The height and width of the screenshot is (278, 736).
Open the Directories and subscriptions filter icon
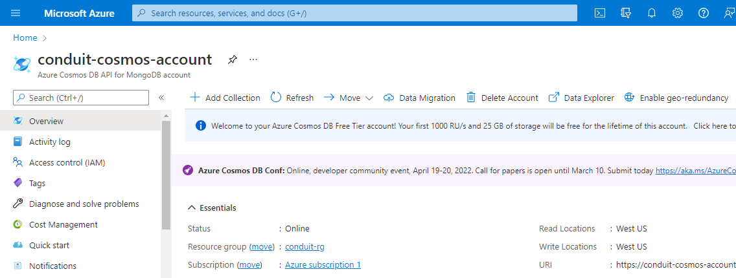click(x=626, y=13)
